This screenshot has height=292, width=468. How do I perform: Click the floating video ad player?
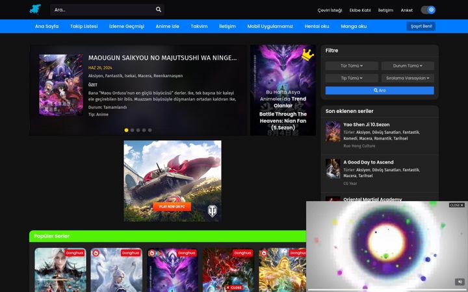pyautogui.click(x=387, y=246)
